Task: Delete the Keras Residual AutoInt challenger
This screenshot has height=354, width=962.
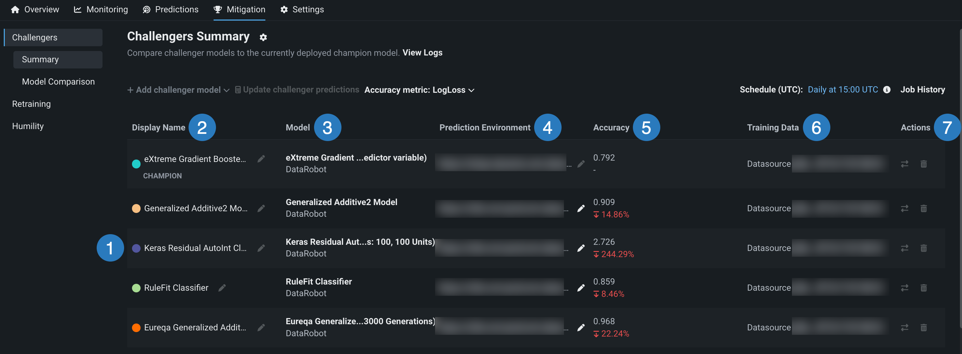Action: (923, 248)
